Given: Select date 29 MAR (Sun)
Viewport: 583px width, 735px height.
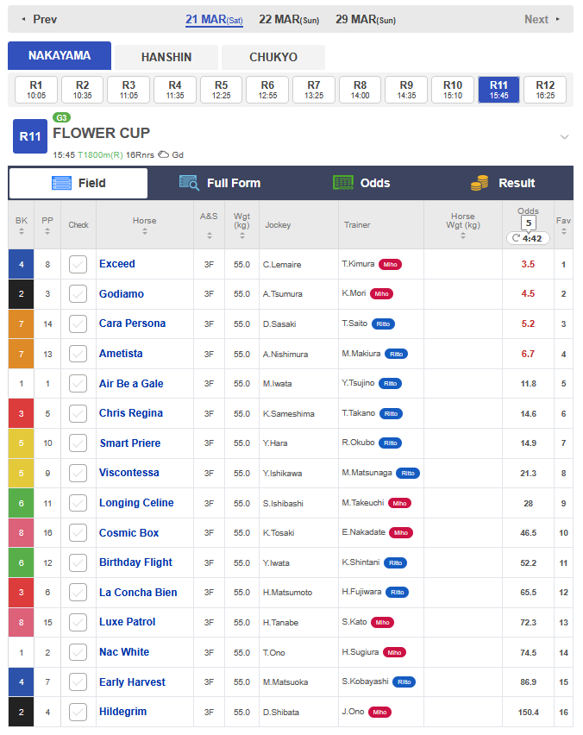Looking at the screenshot, I should (x=366, y=20).
